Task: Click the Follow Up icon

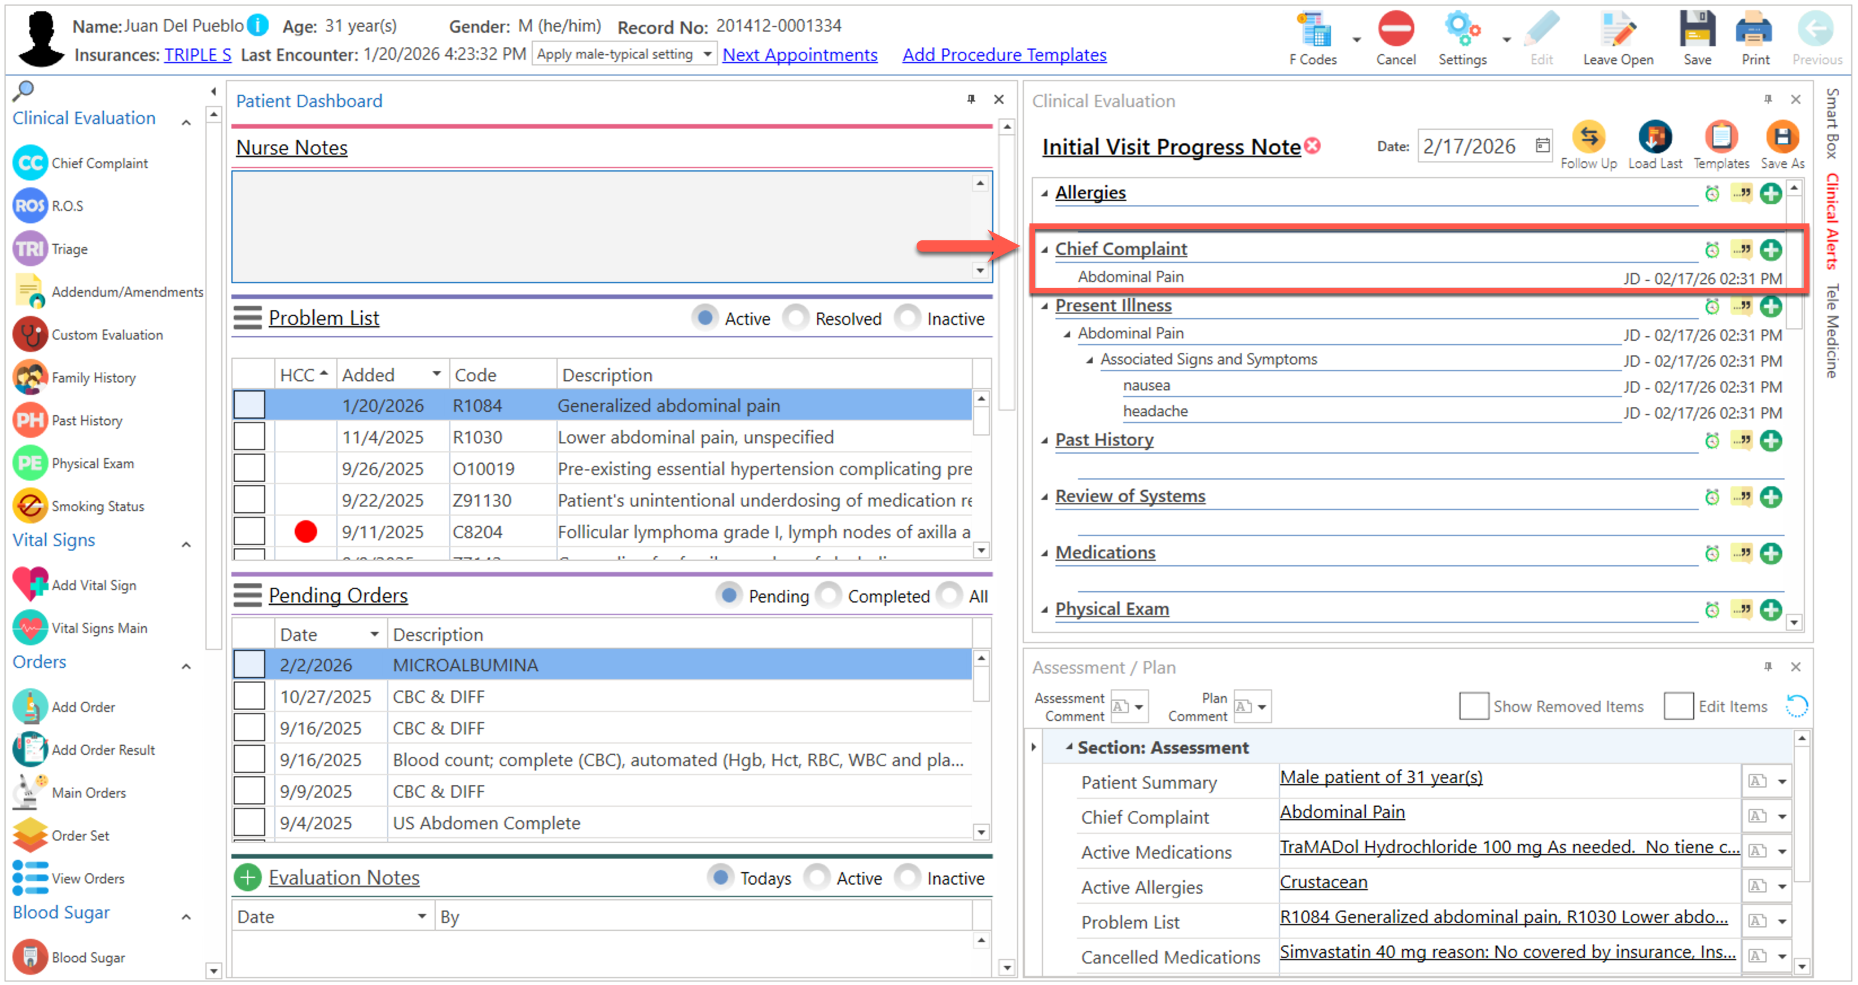Action: (1588, 138)
